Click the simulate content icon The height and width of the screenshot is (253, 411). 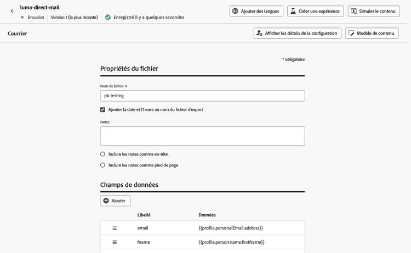click(353, 11)
